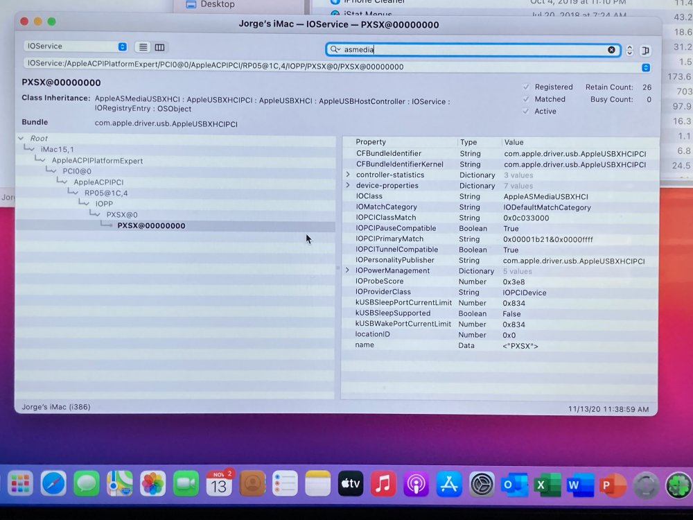Select the iMac15,1 tree node
This screenshot has width=693, height=520.
tap(58, 150)
